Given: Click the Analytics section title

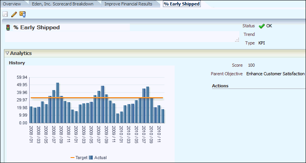Looking at the screenshot, I should [21, 53].
